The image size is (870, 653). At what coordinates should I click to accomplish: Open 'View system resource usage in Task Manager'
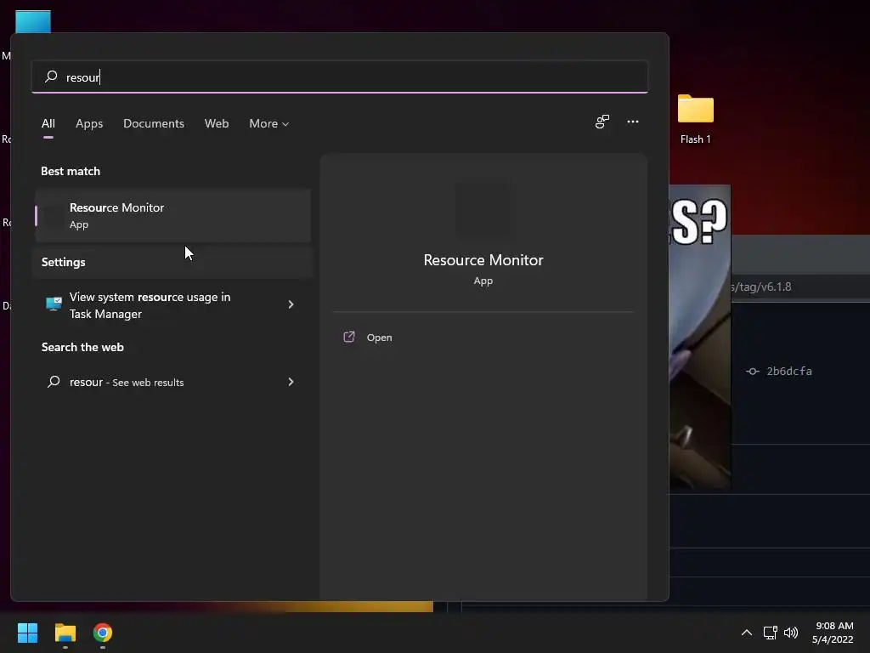pos(172,305)
